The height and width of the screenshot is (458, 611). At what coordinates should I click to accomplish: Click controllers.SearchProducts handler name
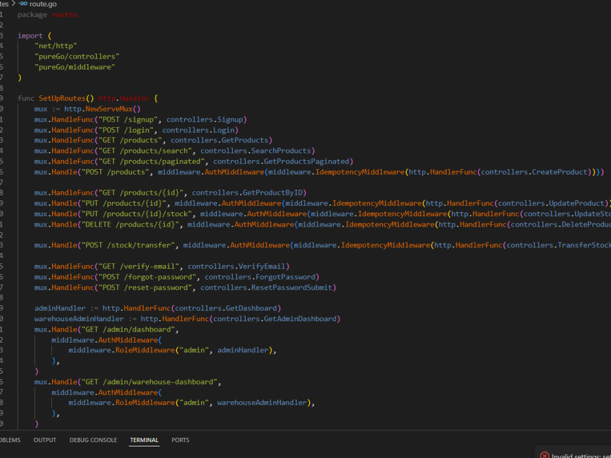click(x=255, y=151)
